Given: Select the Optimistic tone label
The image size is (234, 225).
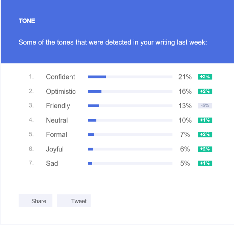Looking at the screenshot, I should [x=61, y=92].
